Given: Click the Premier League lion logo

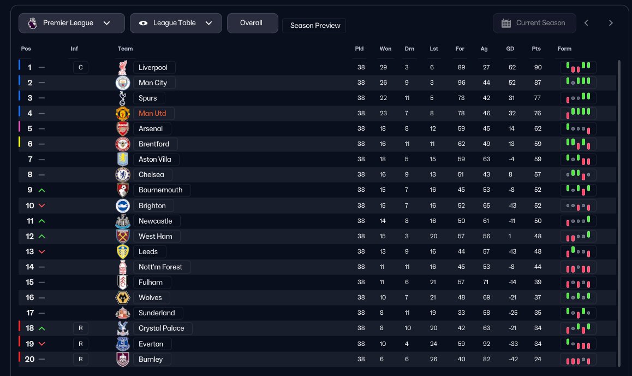Looking at the screenshot, I should 33,23.
